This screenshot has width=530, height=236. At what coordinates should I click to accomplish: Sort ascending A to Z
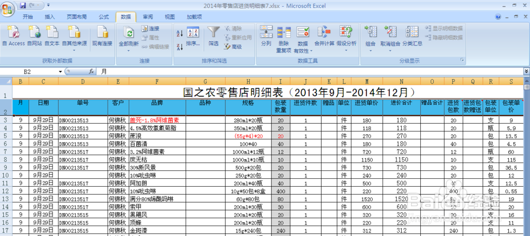(180, 33)
